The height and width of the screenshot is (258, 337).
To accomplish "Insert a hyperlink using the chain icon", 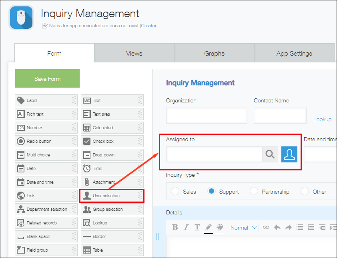I will 265,227.
